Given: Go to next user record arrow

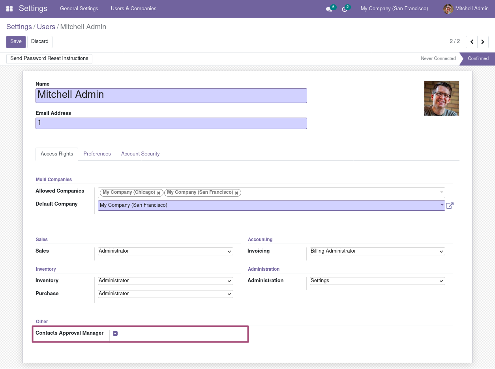Looking at the screenshot, I should coord(483,42).
